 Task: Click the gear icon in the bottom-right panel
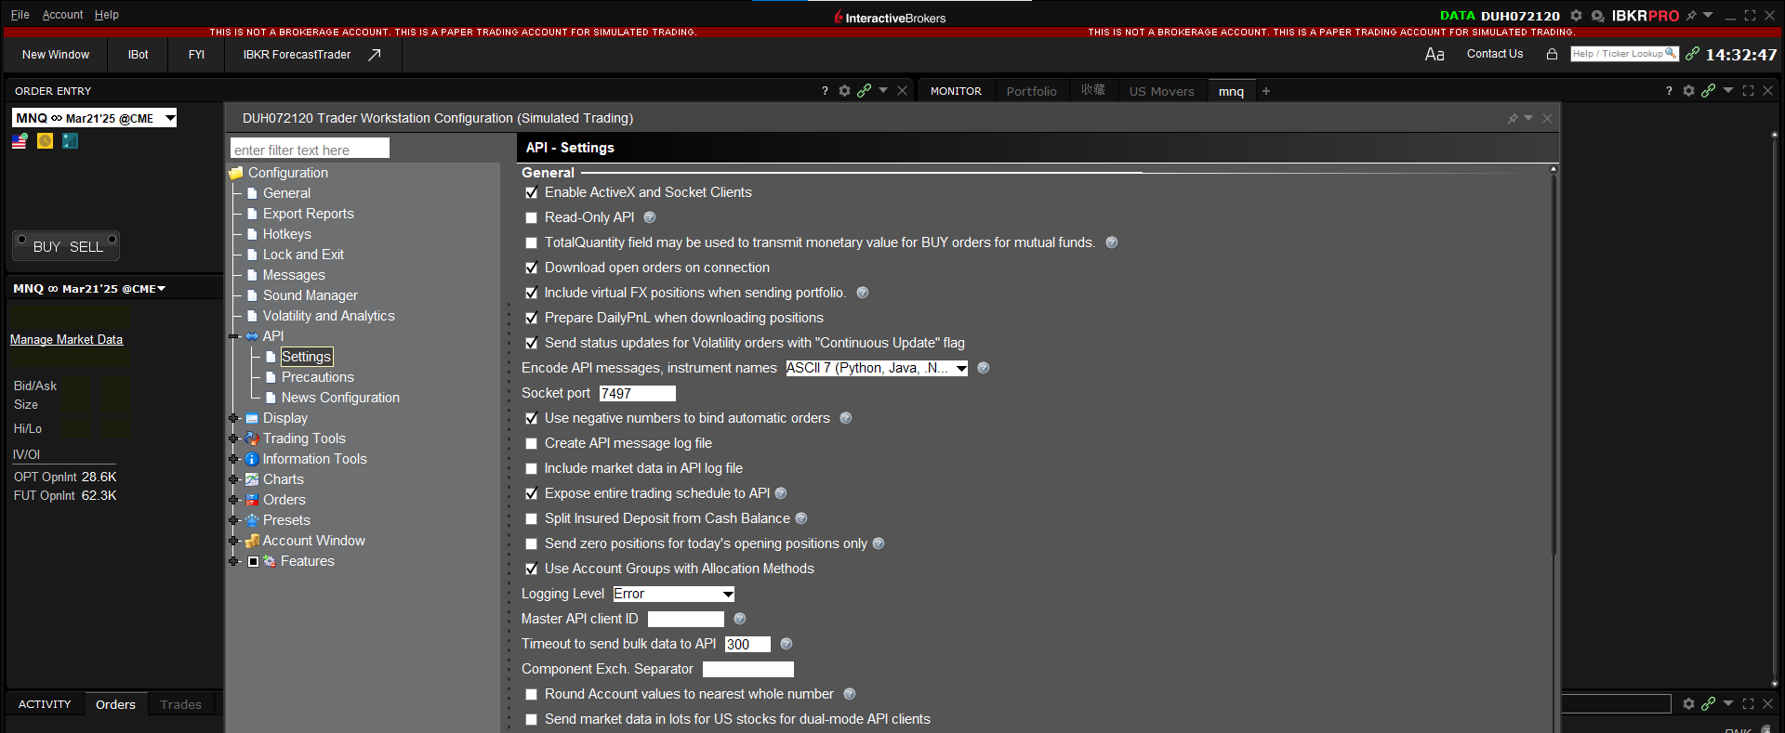click(x=1688, y=704)
